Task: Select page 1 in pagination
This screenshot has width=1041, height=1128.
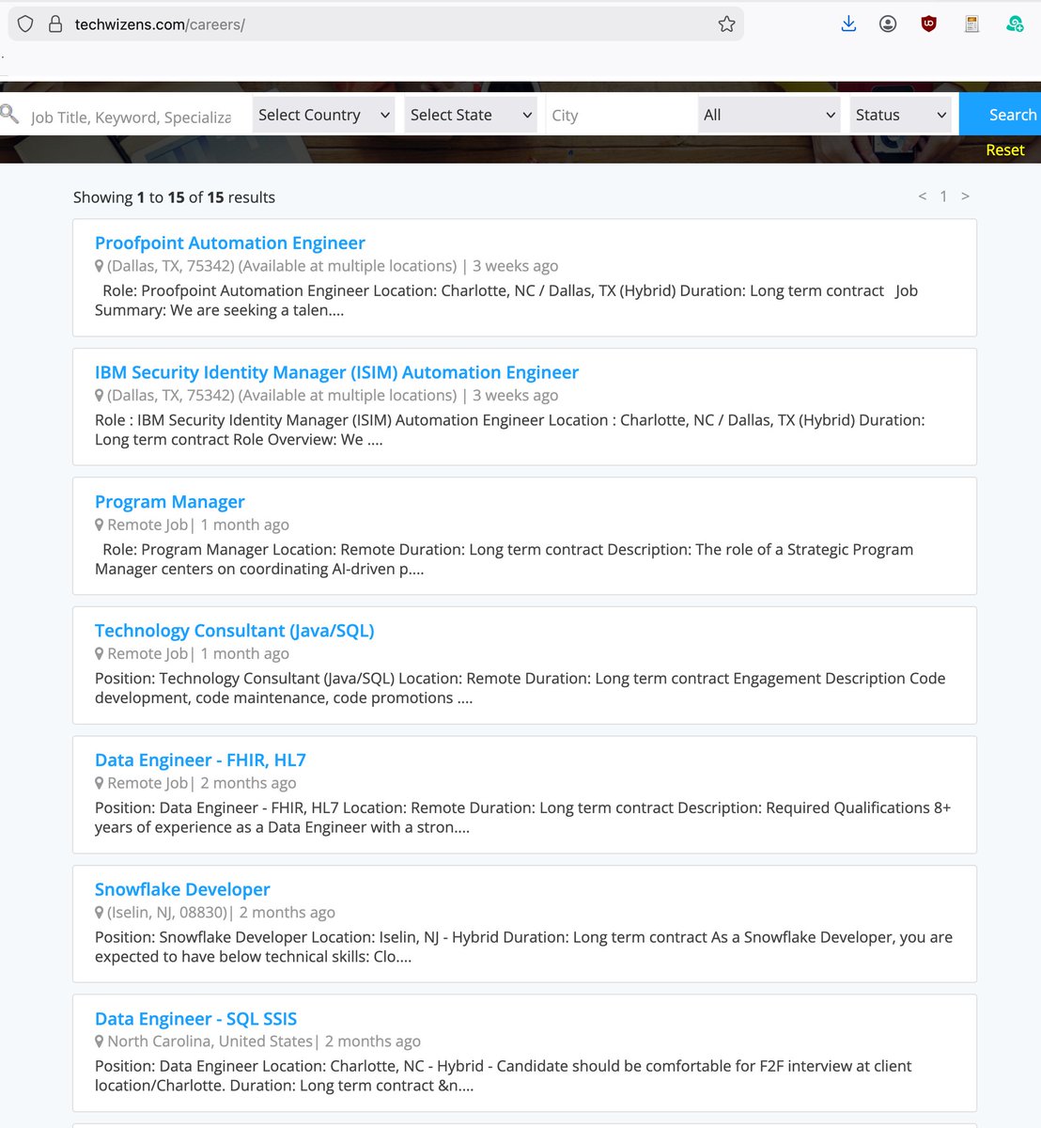Action: (943, 196)
